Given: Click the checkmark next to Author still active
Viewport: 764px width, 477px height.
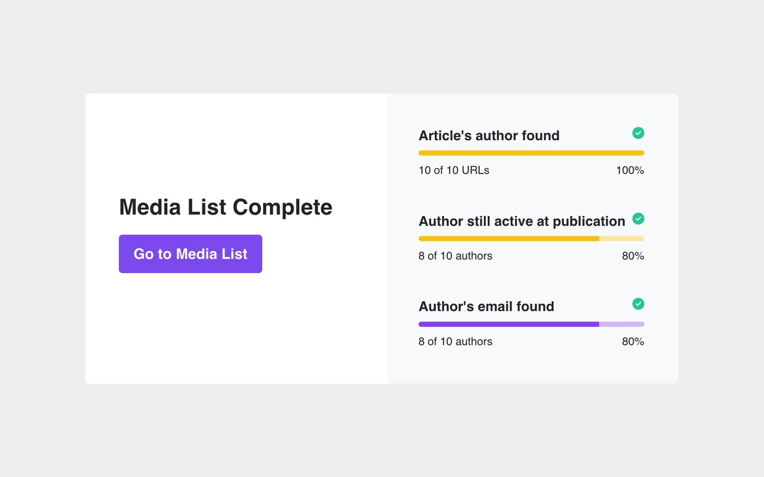Looking at the screenshot, I should click(638, 219).
